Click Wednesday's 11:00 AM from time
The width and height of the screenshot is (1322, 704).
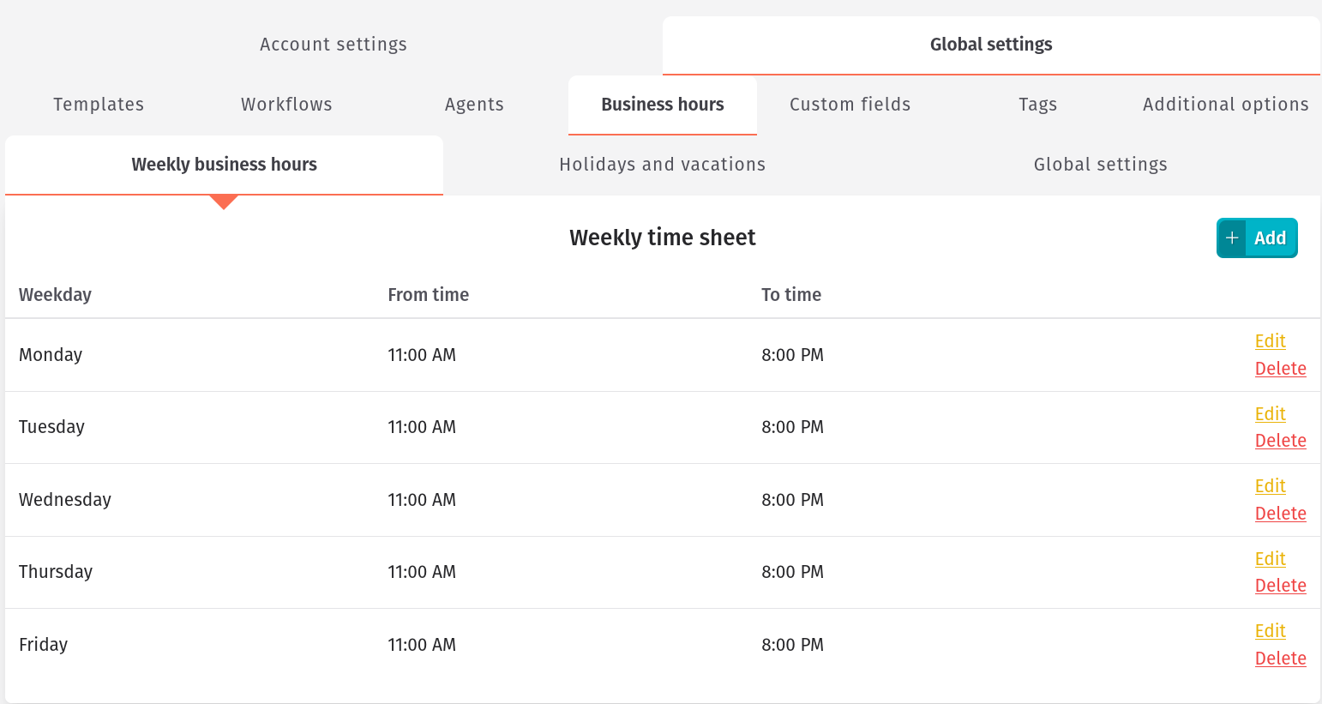(x=422, y=500)
